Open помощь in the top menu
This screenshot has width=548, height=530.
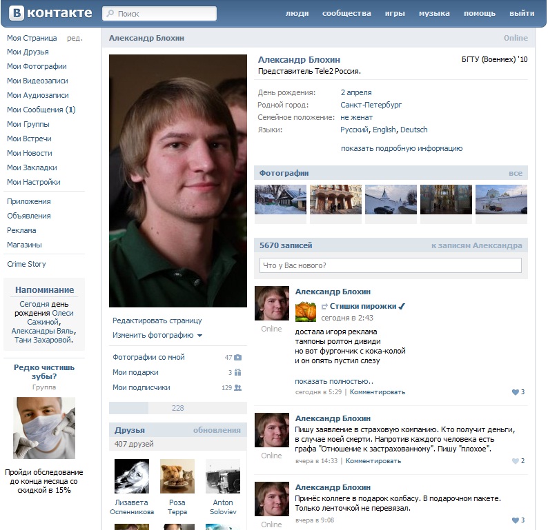coord(480,13)
